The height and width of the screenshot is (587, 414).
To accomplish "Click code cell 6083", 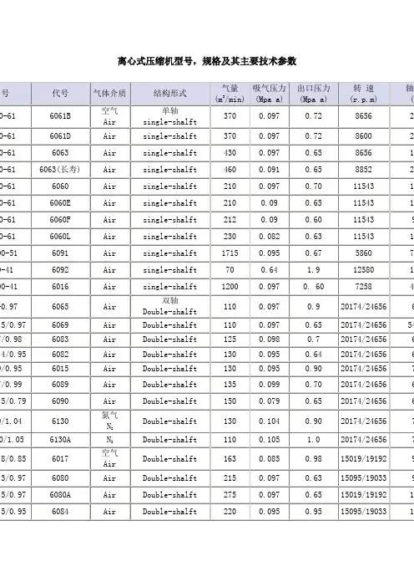I will point(61,339).
